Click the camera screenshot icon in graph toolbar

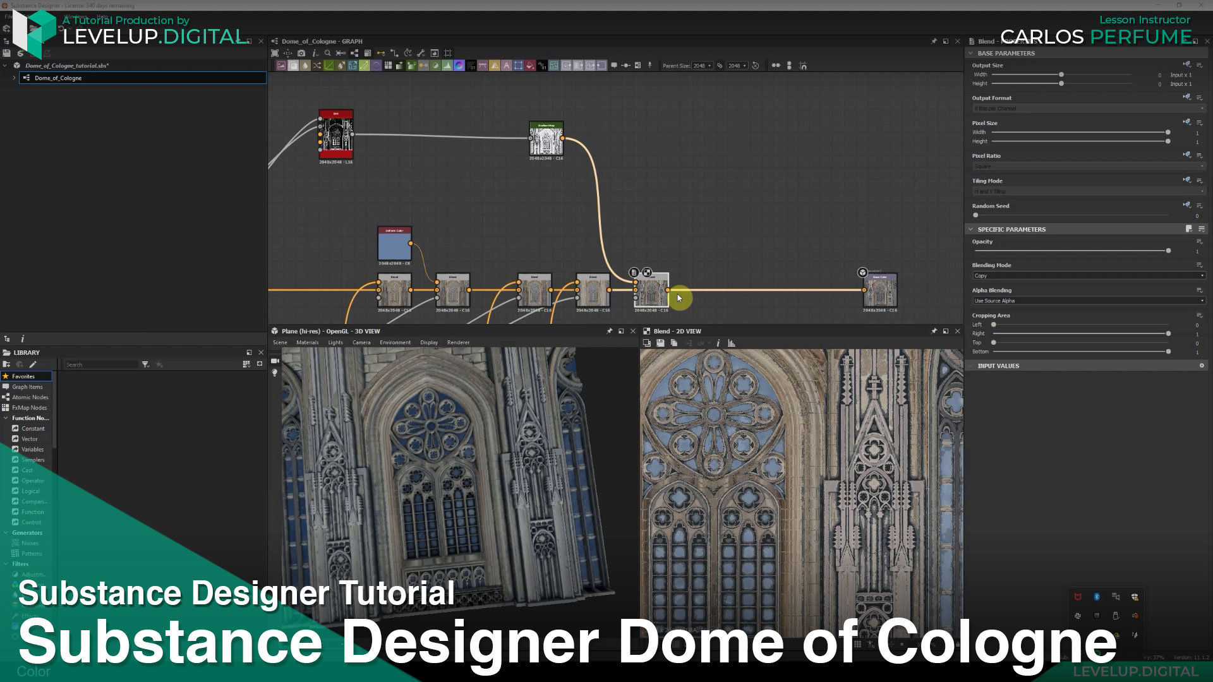(301, 53)
